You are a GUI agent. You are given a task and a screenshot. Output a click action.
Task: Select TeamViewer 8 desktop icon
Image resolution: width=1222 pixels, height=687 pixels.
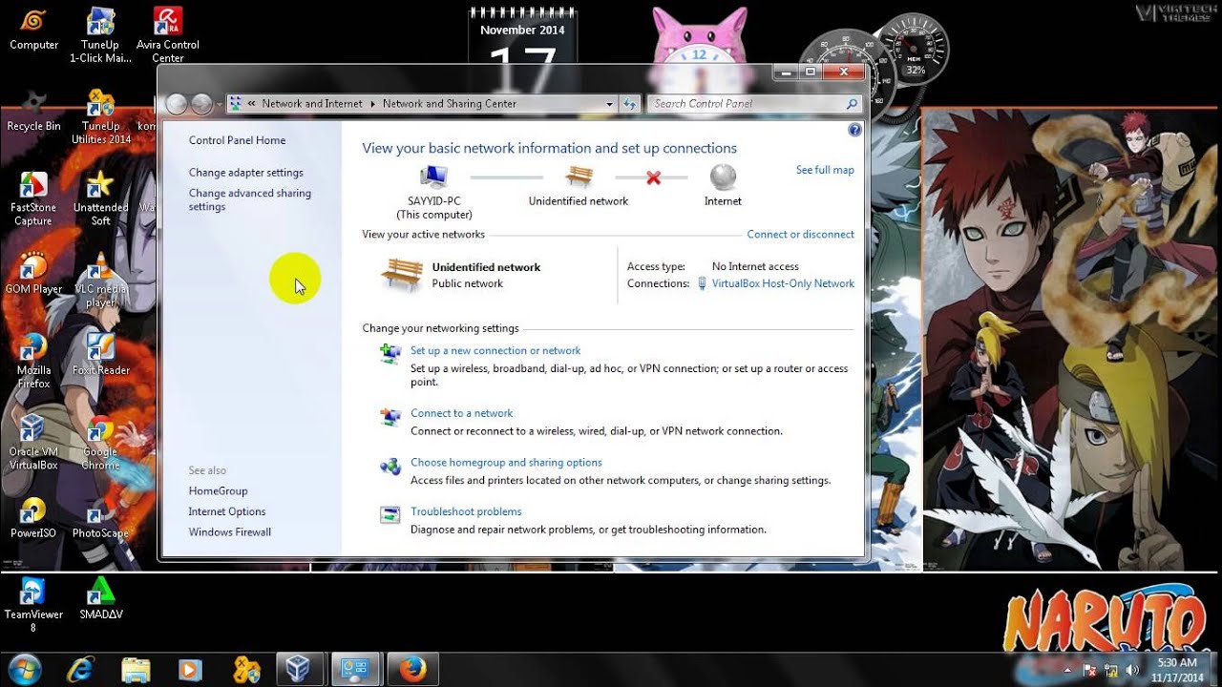[x=33, y=606]
